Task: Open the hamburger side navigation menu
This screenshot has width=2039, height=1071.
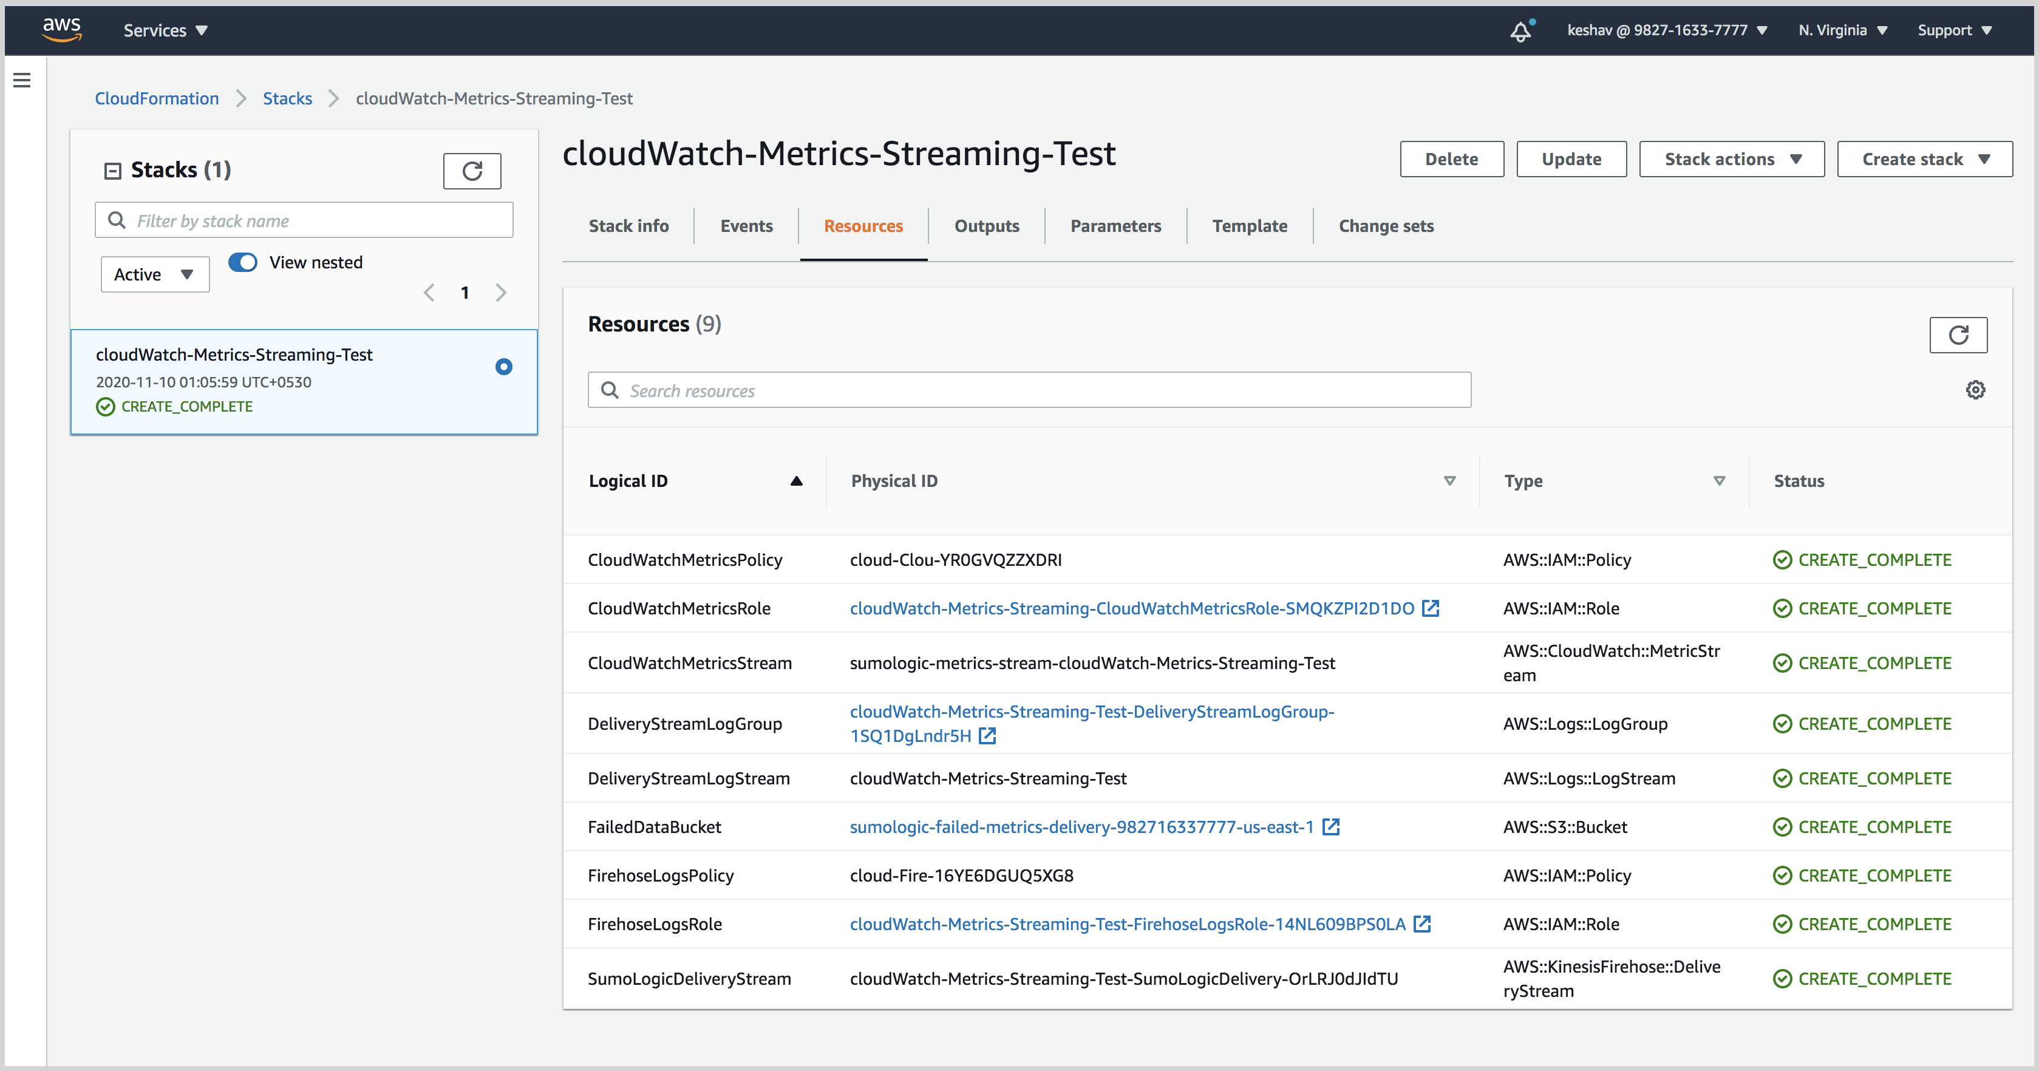Action: (22, 80)
